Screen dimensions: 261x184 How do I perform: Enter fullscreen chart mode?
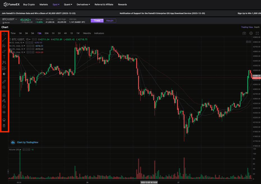point(257,33)
